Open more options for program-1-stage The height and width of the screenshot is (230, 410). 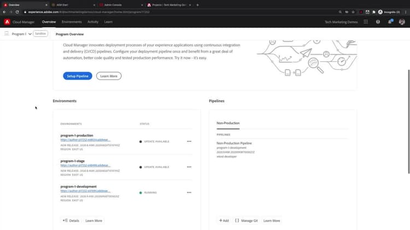[189, 167]
